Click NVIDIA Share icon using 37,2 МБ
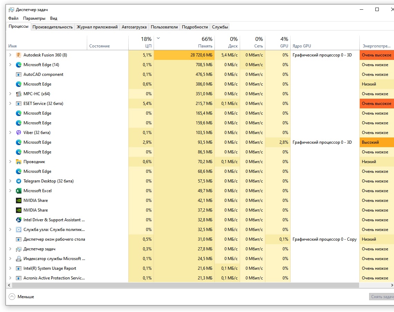 pos(19,210)
